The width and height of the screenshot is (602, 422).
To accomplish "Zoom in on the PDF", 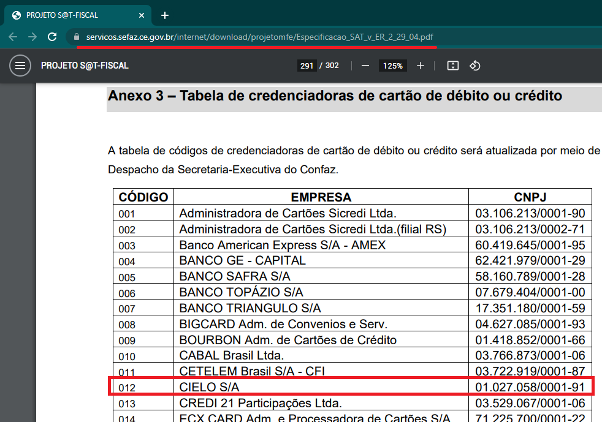I will 421,66.
